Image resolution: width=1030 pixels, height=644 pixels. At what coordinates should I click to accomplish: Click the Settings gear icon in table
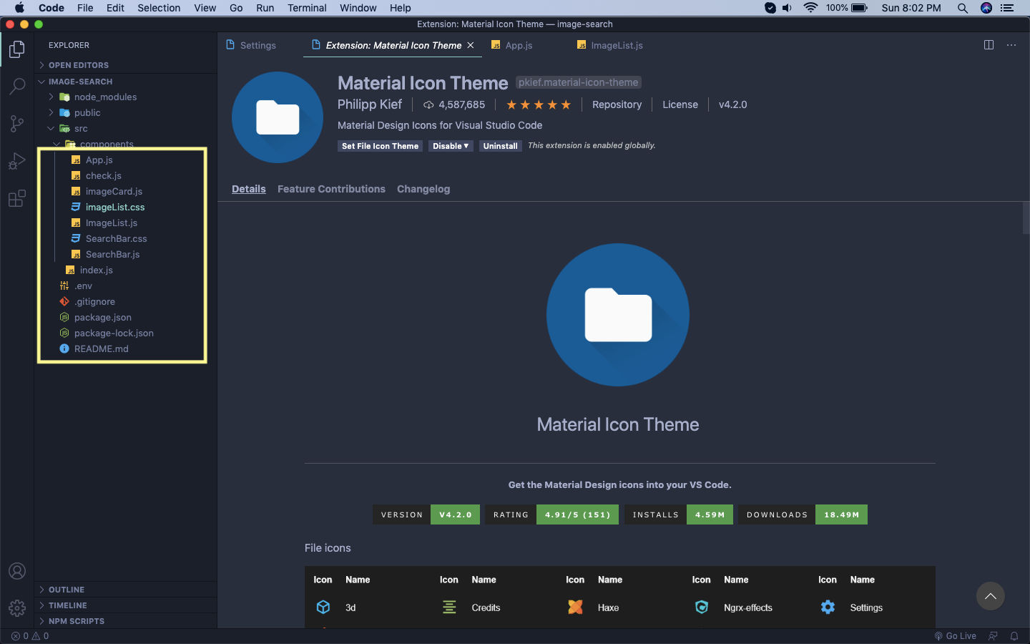tap(828, 607)
